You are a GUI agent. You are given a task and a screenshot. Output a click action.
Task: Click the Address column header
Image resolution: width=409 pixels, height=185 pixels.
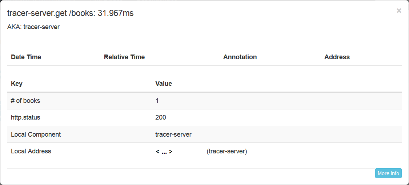pyautogui.click(x=337, y=57)
